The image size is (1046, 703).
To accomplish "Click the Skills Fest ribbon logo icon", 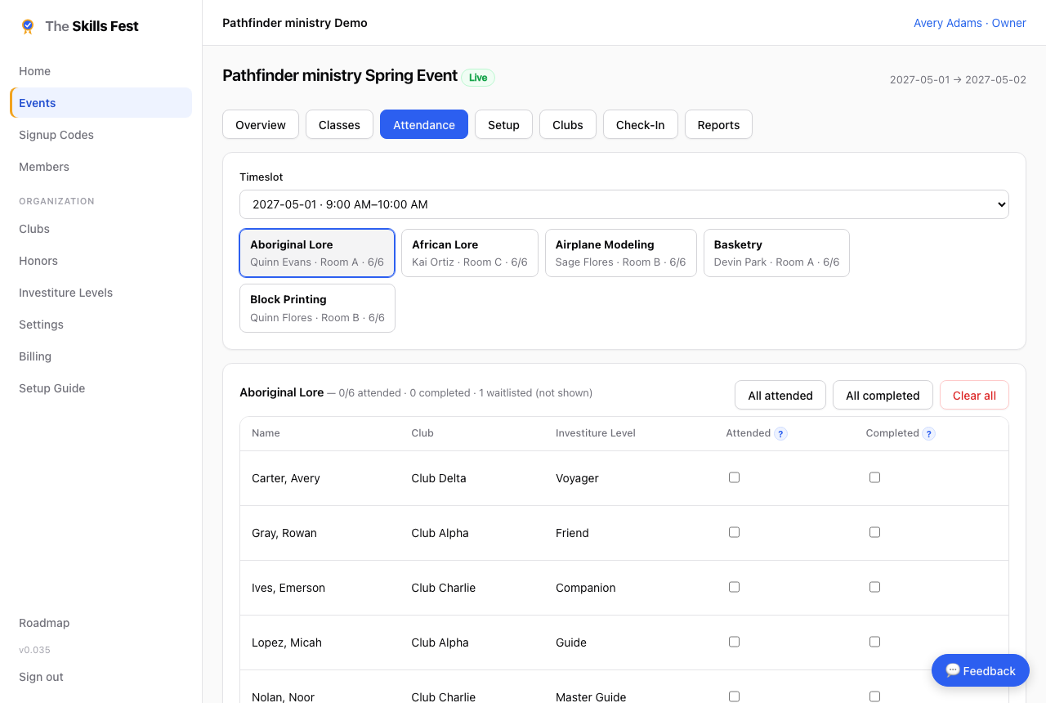I will click(28, 26).
